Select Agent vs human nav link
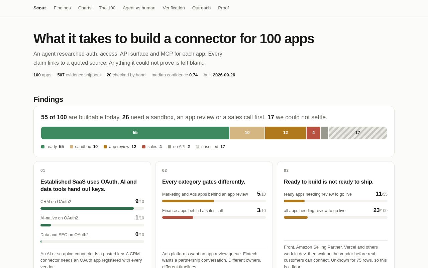 tap(139, 8)
